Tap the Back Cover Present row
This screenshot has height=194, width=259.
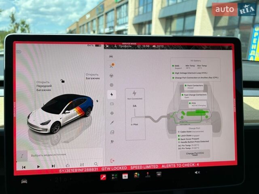click(x=188, y=139)
